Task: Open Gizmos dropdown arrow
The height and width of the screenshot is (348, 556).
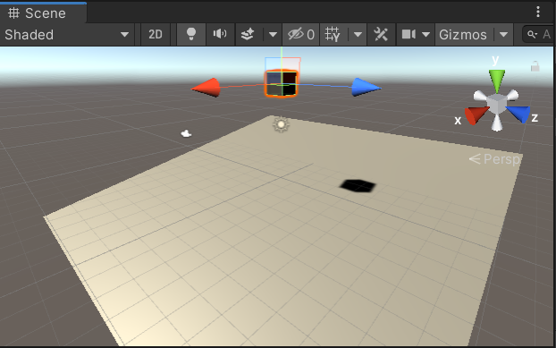Action: tap(503, 35)
